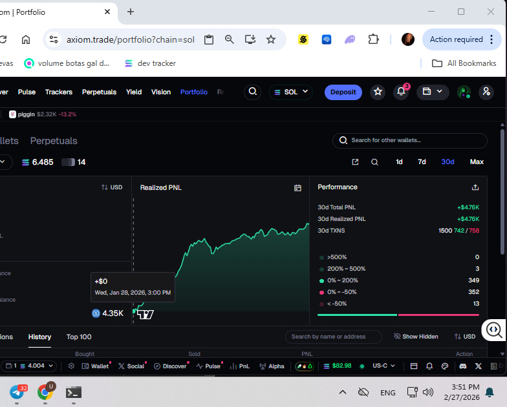Click the blue Deposit button

343,92
